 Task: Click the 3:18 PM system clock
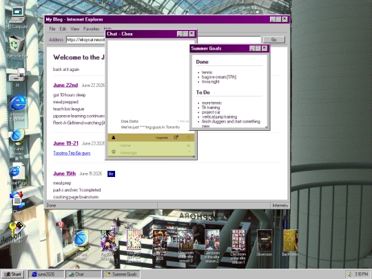(x=361, y=274)
